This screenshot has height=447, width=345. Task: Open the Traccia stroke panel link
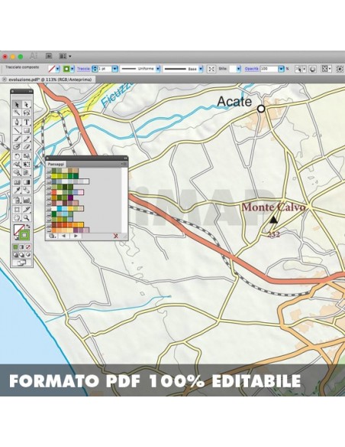(x=83, y=69)
